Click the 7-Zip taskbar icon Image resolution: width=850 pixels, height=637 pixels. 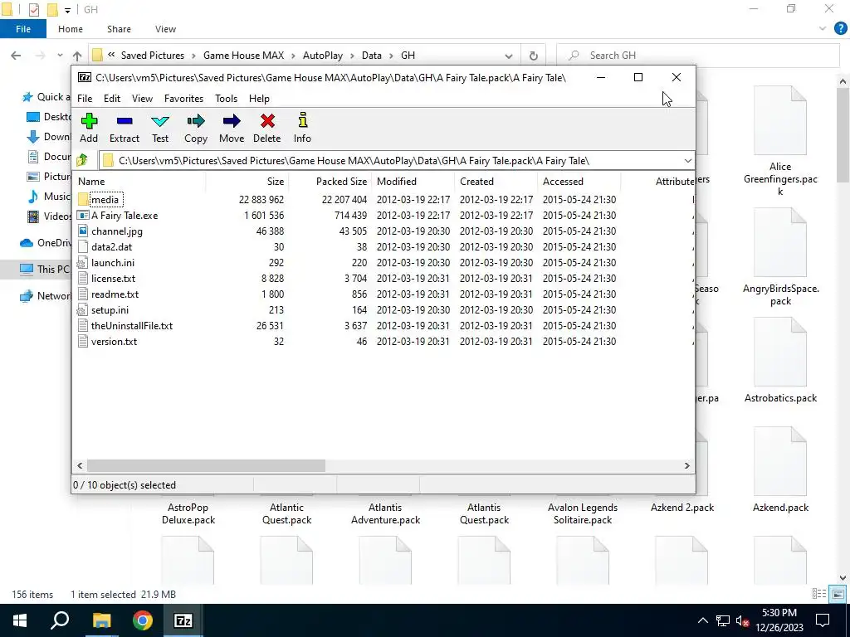pyautogui.click(x=183, y=620)
